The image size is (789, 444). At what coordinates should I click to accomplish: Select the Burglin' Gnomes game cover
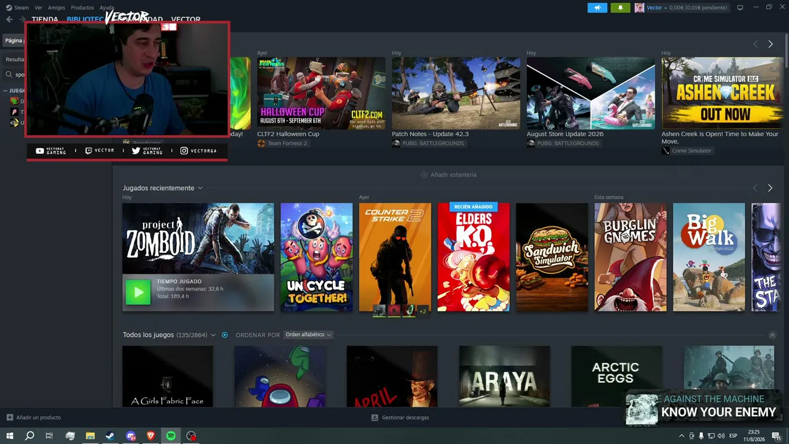[631, 257]
